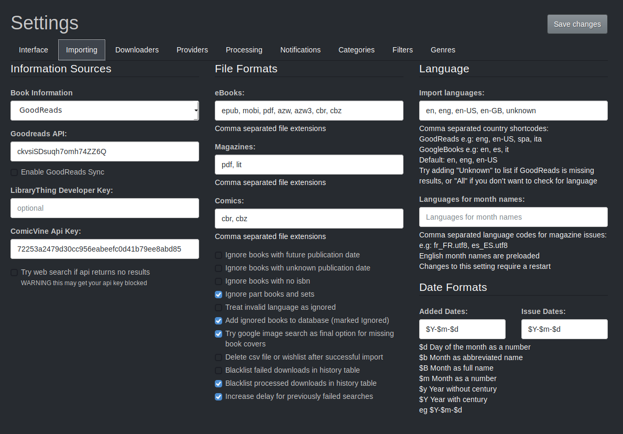Click the Goodreads API key field

click(x=104, y=151)
